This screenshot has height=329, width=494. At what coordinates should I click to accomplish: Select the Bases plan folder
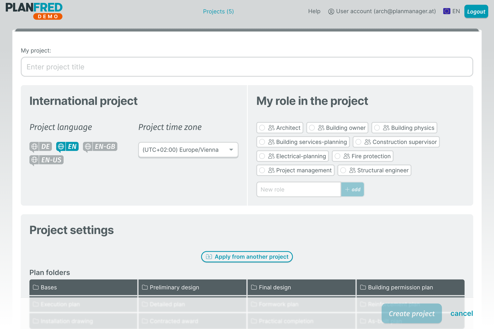[83, 287]
